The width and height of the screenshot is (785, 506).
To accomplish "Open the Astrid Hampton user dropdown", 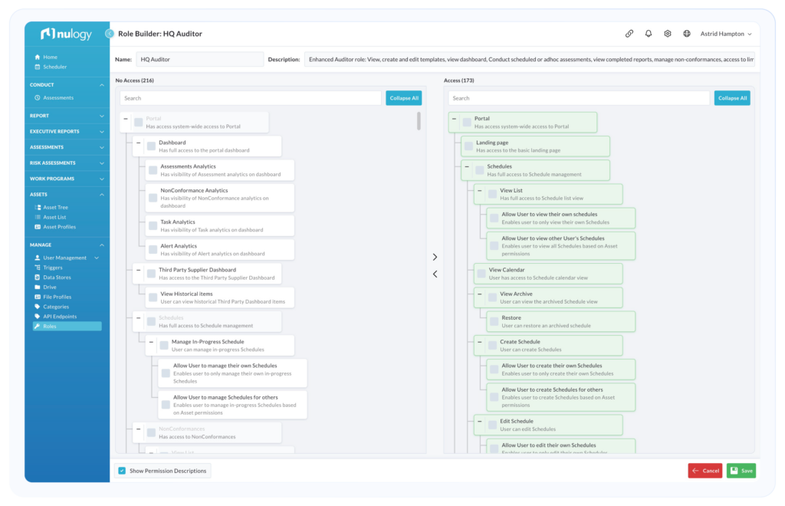I will [x=725, y=34].
